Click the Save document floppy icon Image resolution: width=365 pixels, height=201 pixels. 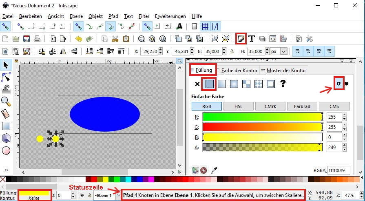tap(27, 39)
